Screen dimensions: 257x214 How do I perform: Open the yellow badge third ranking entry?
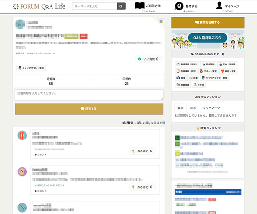(x=189, y=153)
